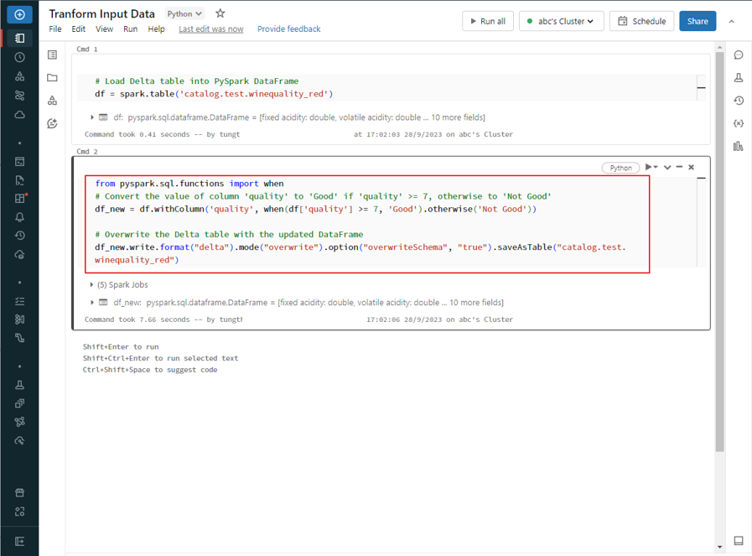Screen dimensions: 752x556
Task: Minimize Cmd 2 cell with the dash icon
Action: (679, 167)
